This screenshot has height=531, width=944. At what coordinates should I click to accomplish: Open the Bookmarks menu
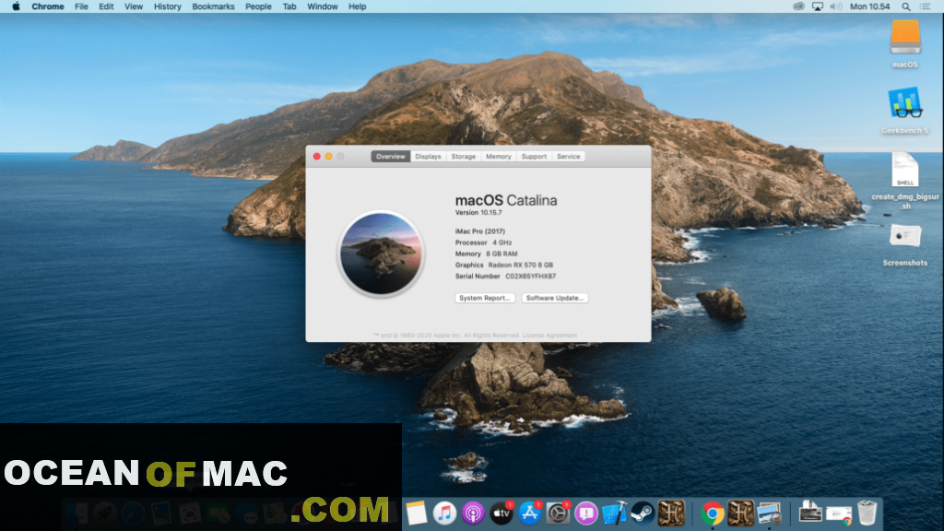click(x=213, y=6)
